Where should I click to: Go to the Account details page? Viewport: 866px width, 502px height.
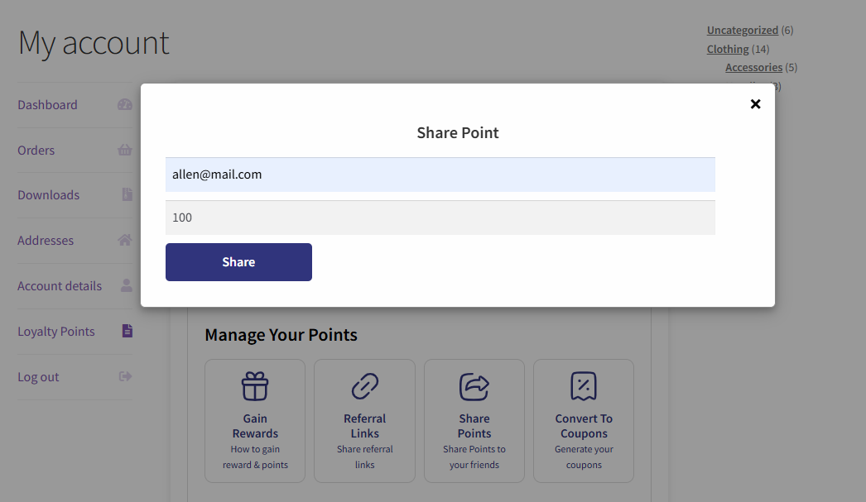point(60,286)
